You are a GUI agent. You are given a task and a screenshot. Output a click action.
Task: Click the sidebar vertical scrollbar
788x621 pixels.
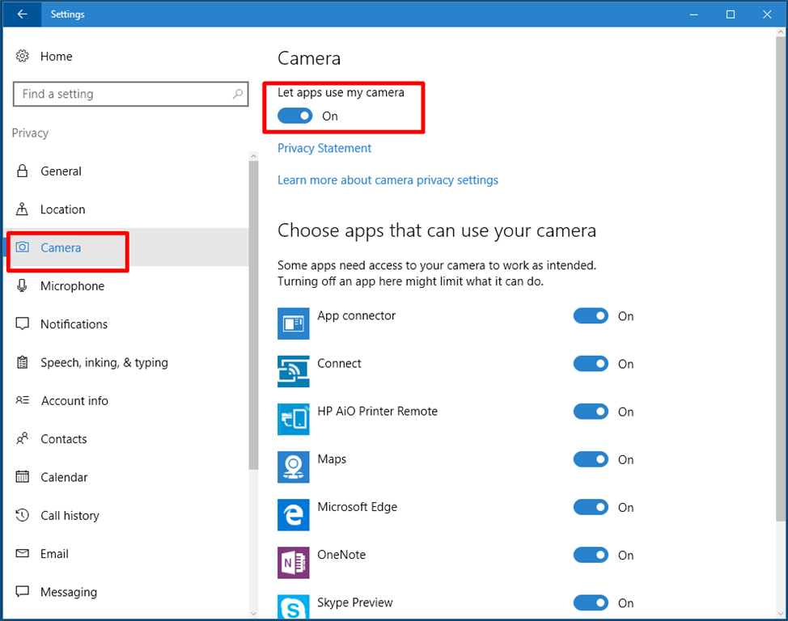click(x=253, y=323)
